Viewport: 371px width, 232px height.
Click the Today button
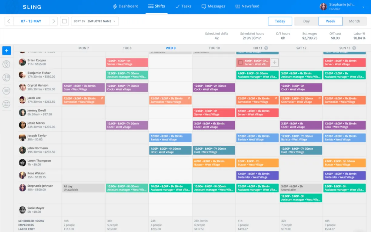point(280,21)
